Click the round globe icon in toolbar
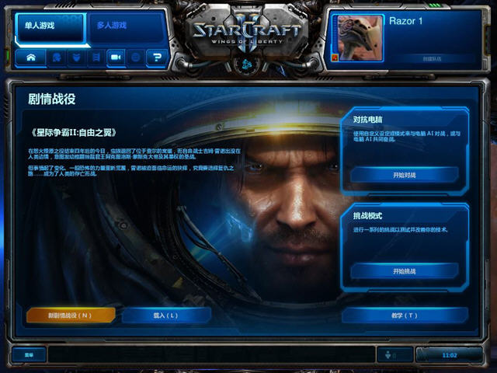Screen dimensions: 497x373 pyautogui.click(x=135, y=58)
